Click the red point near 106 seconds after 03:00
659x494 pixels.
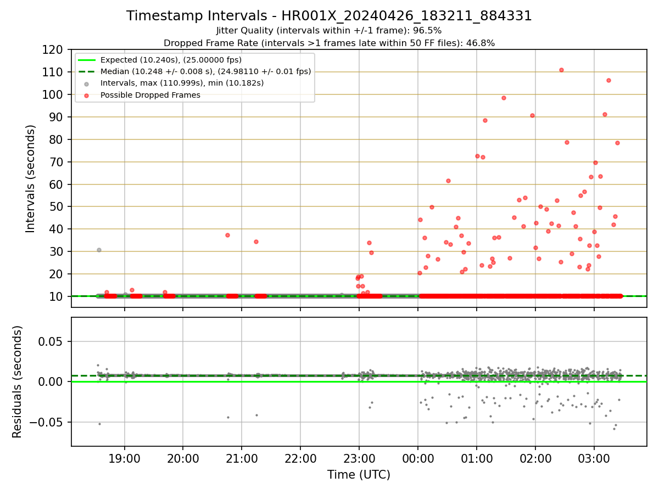point(608,80)
